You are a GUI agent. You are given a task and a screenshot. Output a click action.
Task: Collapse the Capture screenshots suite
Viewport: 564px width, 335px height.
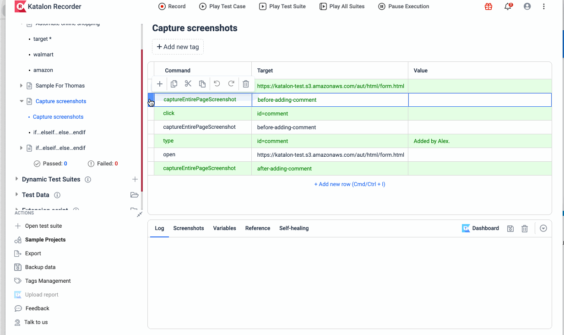click(x=22, y=101)
